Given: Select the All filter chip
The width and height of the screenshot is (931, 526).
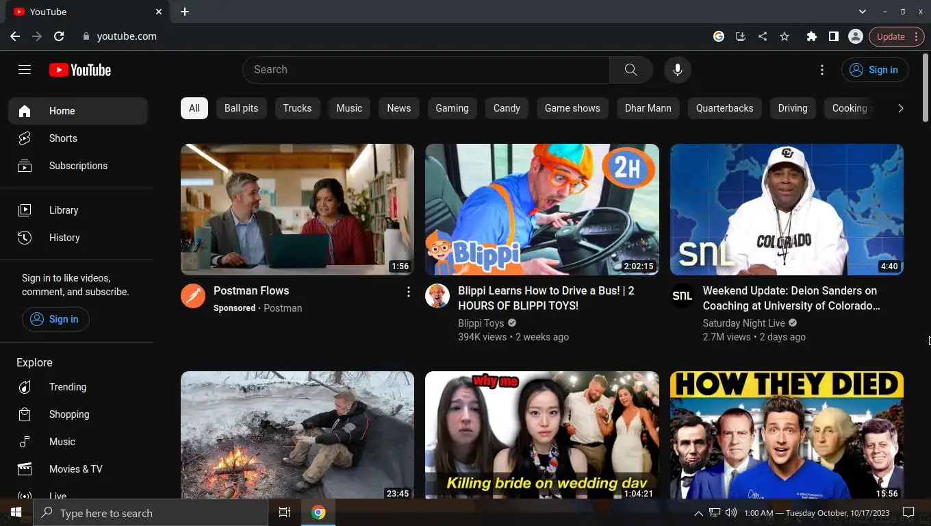Looking at the screenshot, I should [x=194, y=108].
